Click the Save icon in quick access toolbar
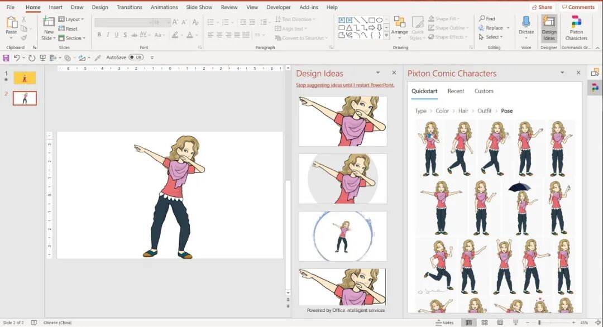Viewport: 603px width, 327px height. point(6,57)
